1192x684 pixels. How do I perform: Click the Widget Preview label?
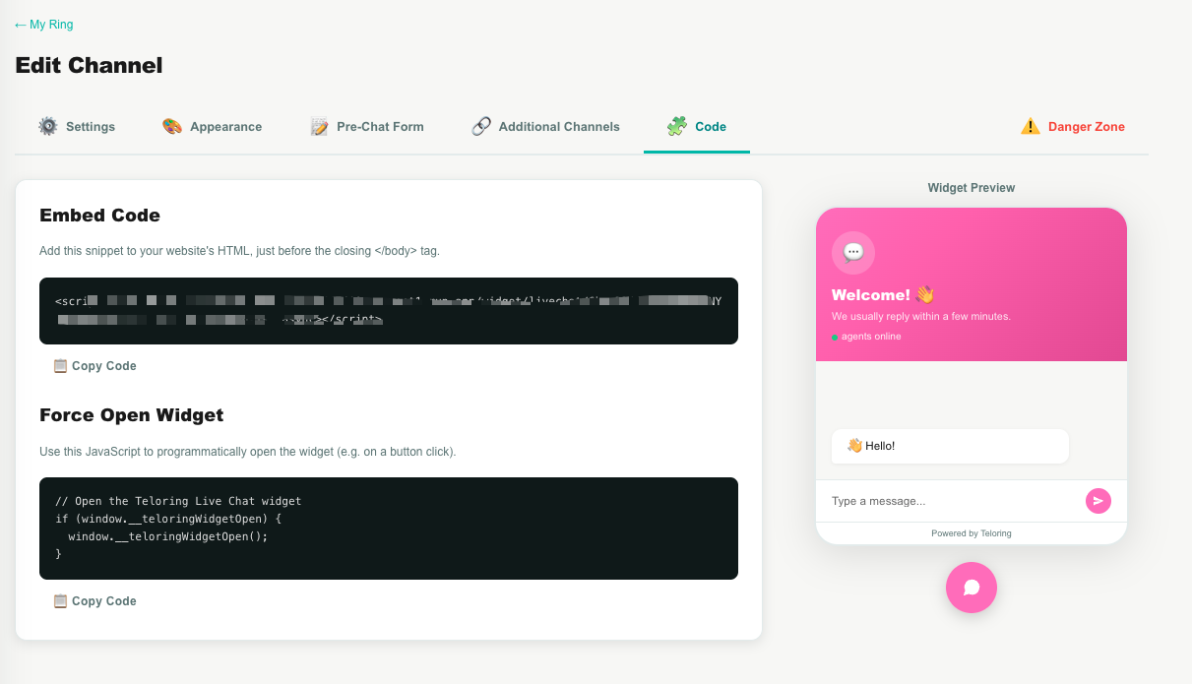(972, 188)
